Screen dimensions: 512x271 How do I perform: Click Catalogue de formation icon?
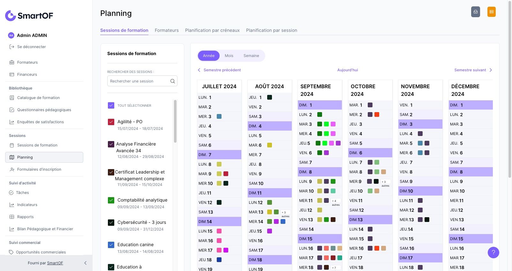12,98
